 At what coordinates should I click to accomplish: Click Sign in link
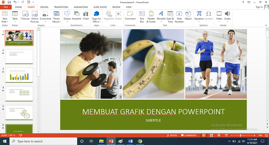coord(259,7)
